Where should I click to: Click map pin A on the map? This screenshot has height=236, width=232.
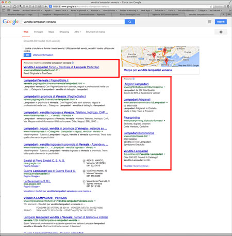click(166, 61)
